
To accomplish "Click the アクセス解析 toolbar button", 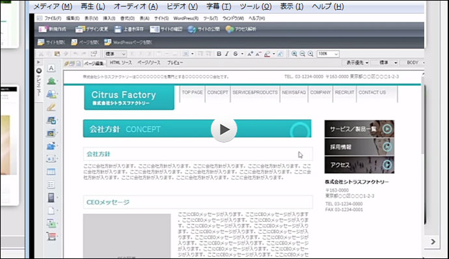I will [241, 29].
